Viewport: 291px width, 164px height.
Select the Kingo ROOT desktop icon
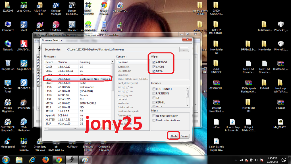(24, 65)
